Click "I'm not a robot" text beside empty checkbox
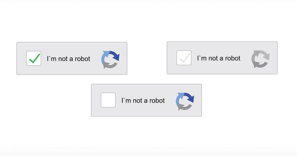Viewport: 297px width, 156px height. coord(143,100)
